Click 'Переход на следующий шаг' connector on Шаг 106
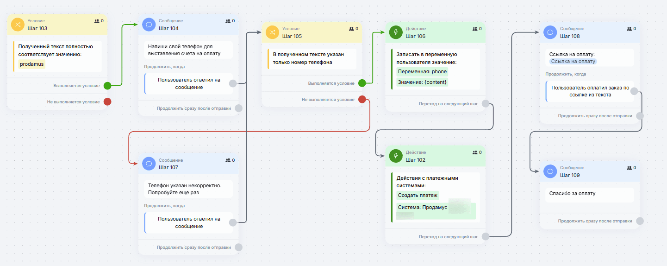667x266 pixels. pos(486,104)
